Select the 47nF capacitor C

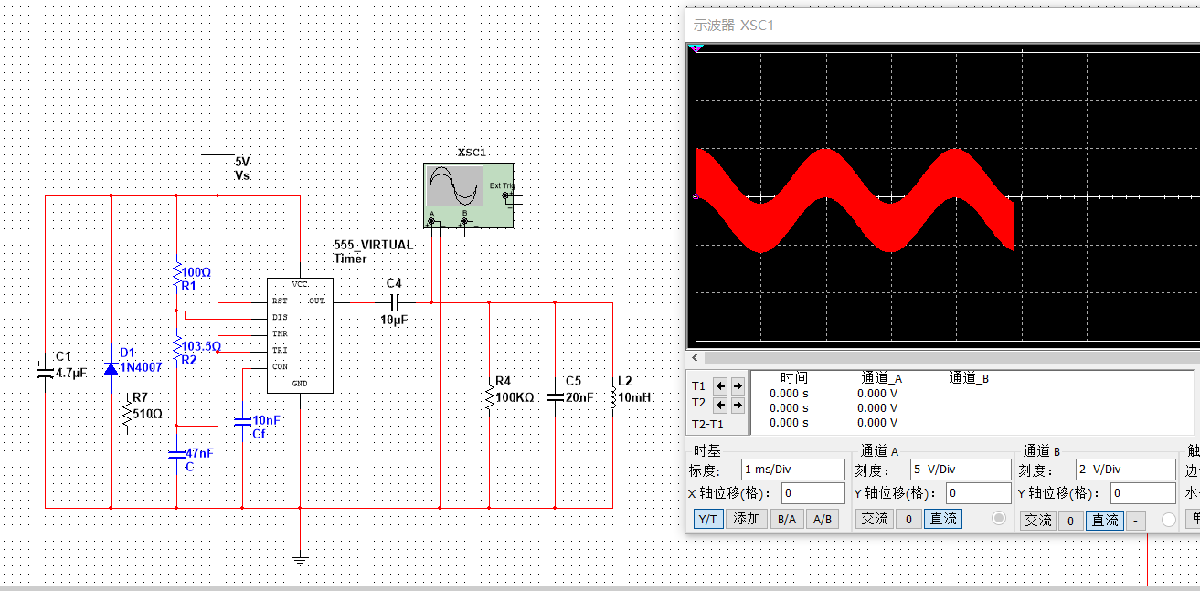177,453
